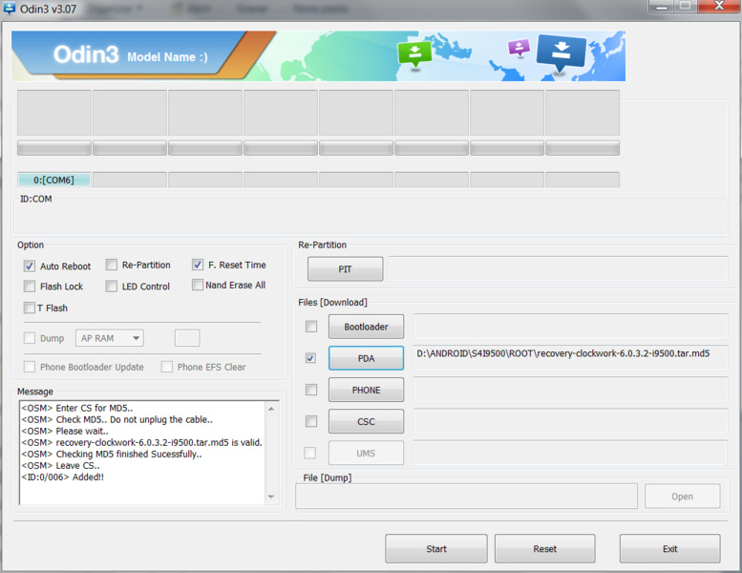This screenshot has height=573, width=742.
Task: Click the Odin3 app icon in title bar
Action: point(10,9)
